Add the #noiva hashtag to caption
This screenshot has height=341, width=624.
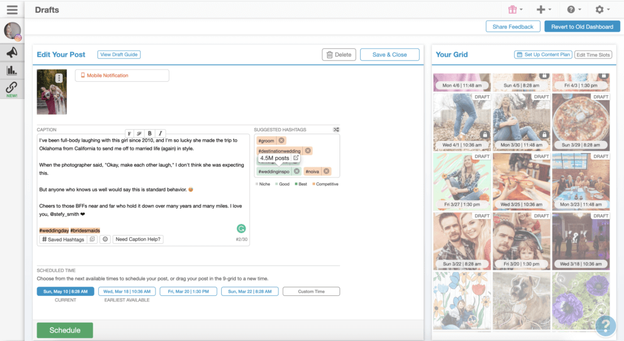pos(313,171)
